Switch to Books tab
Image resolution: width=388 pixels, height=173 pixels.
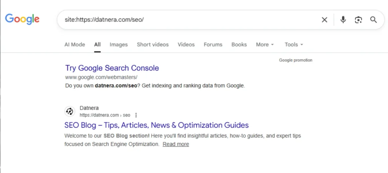(x=239, y=45)
